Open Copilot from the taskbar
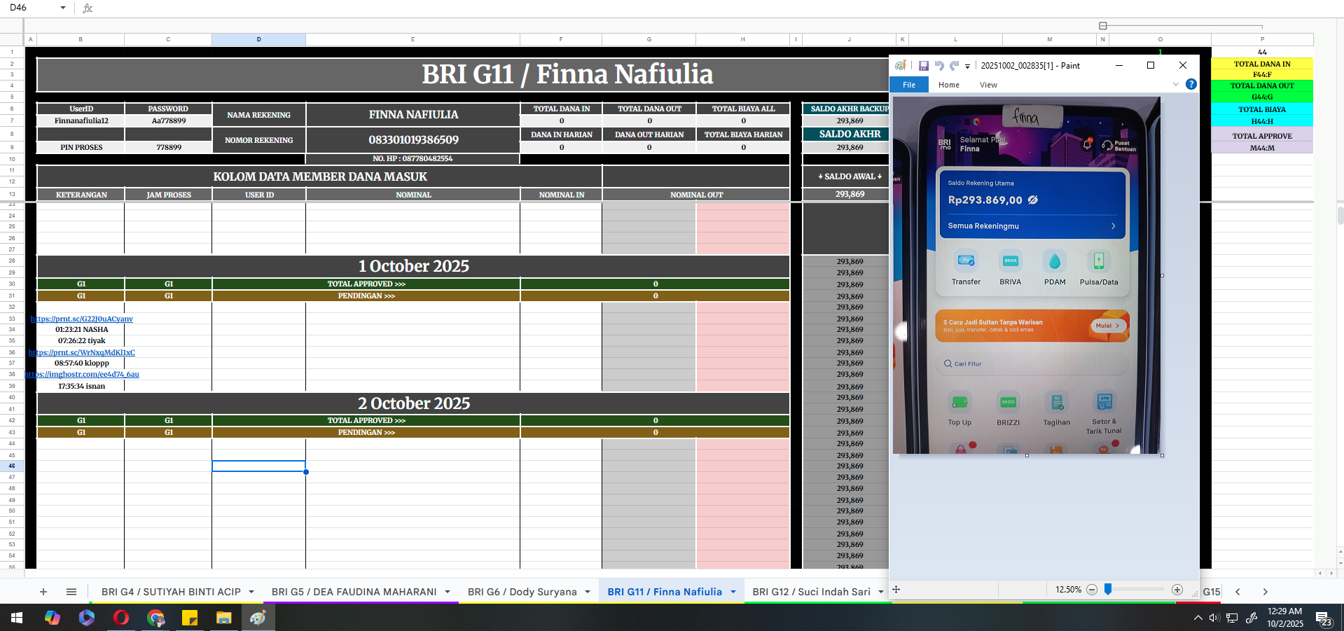 53,618
